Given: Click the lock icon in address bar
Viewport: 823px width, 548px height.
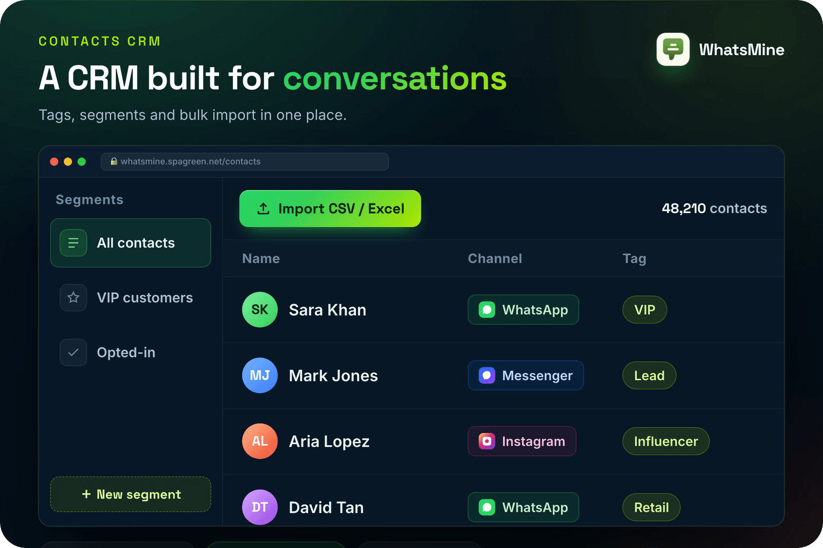Looking at the screenshot, I should pyautogui.click(x=114, y=161).
